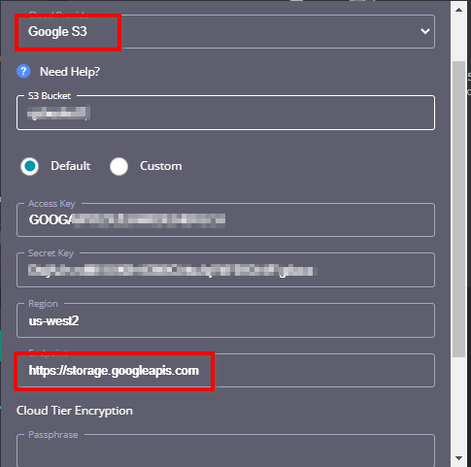
Task: Open the Need Help? link
Action: pyautogui.click(x=70, y=72)
